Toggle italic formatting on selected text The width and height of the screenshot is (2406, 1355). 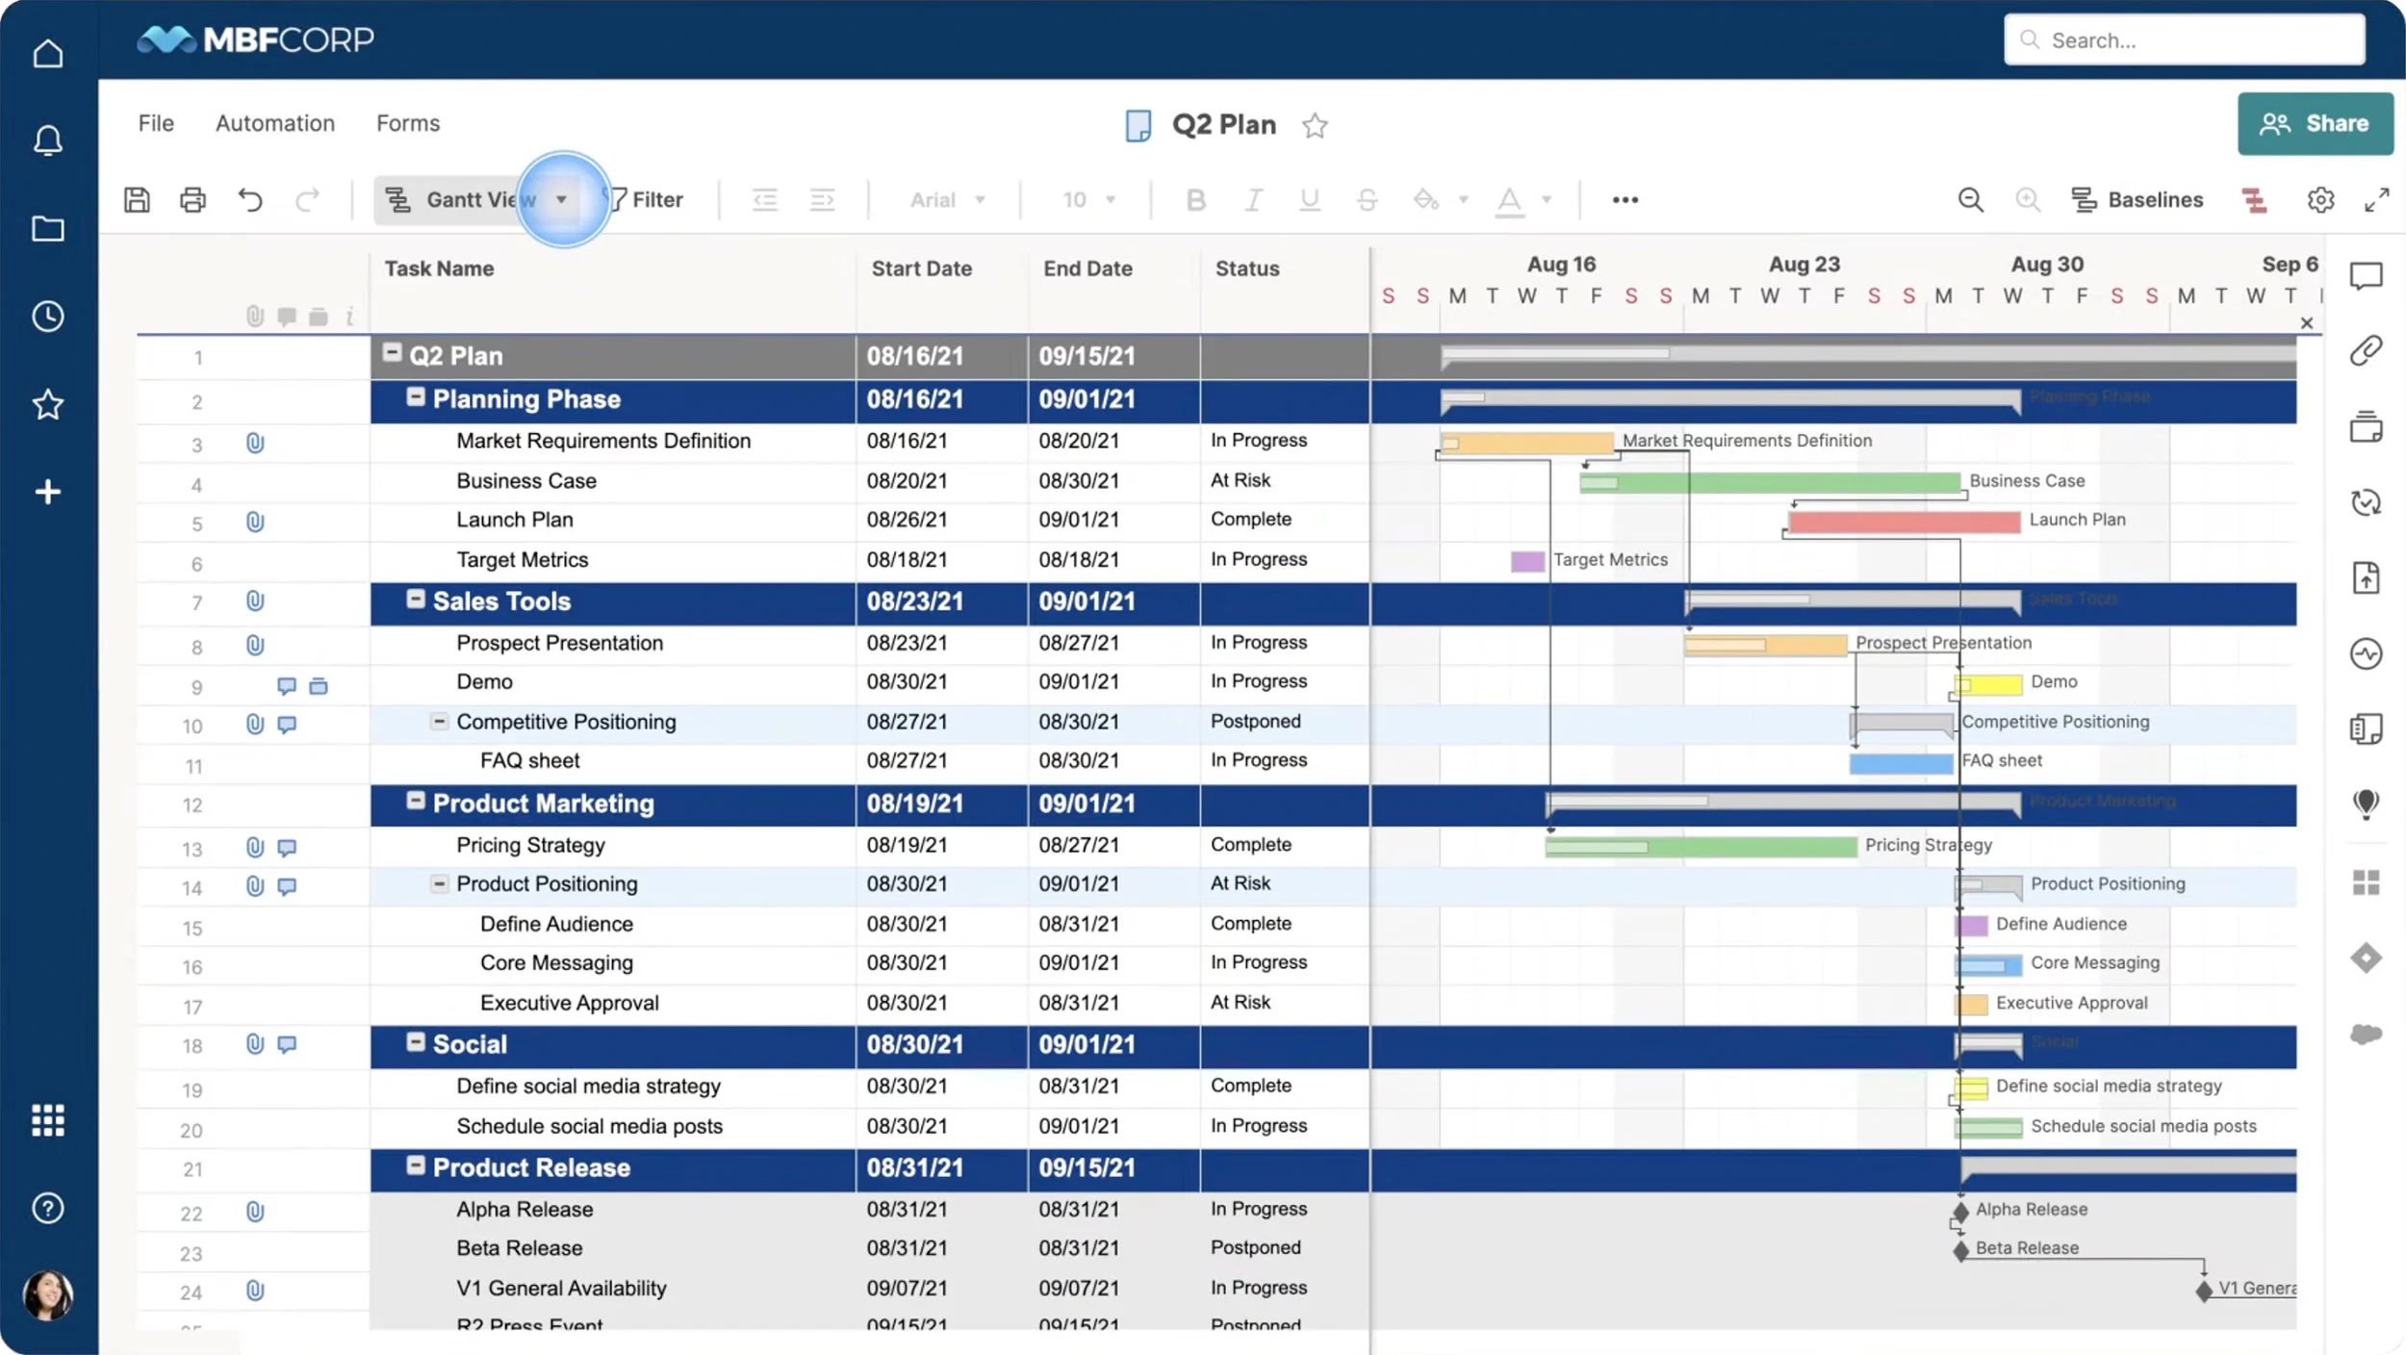(x=1249, y=198)
